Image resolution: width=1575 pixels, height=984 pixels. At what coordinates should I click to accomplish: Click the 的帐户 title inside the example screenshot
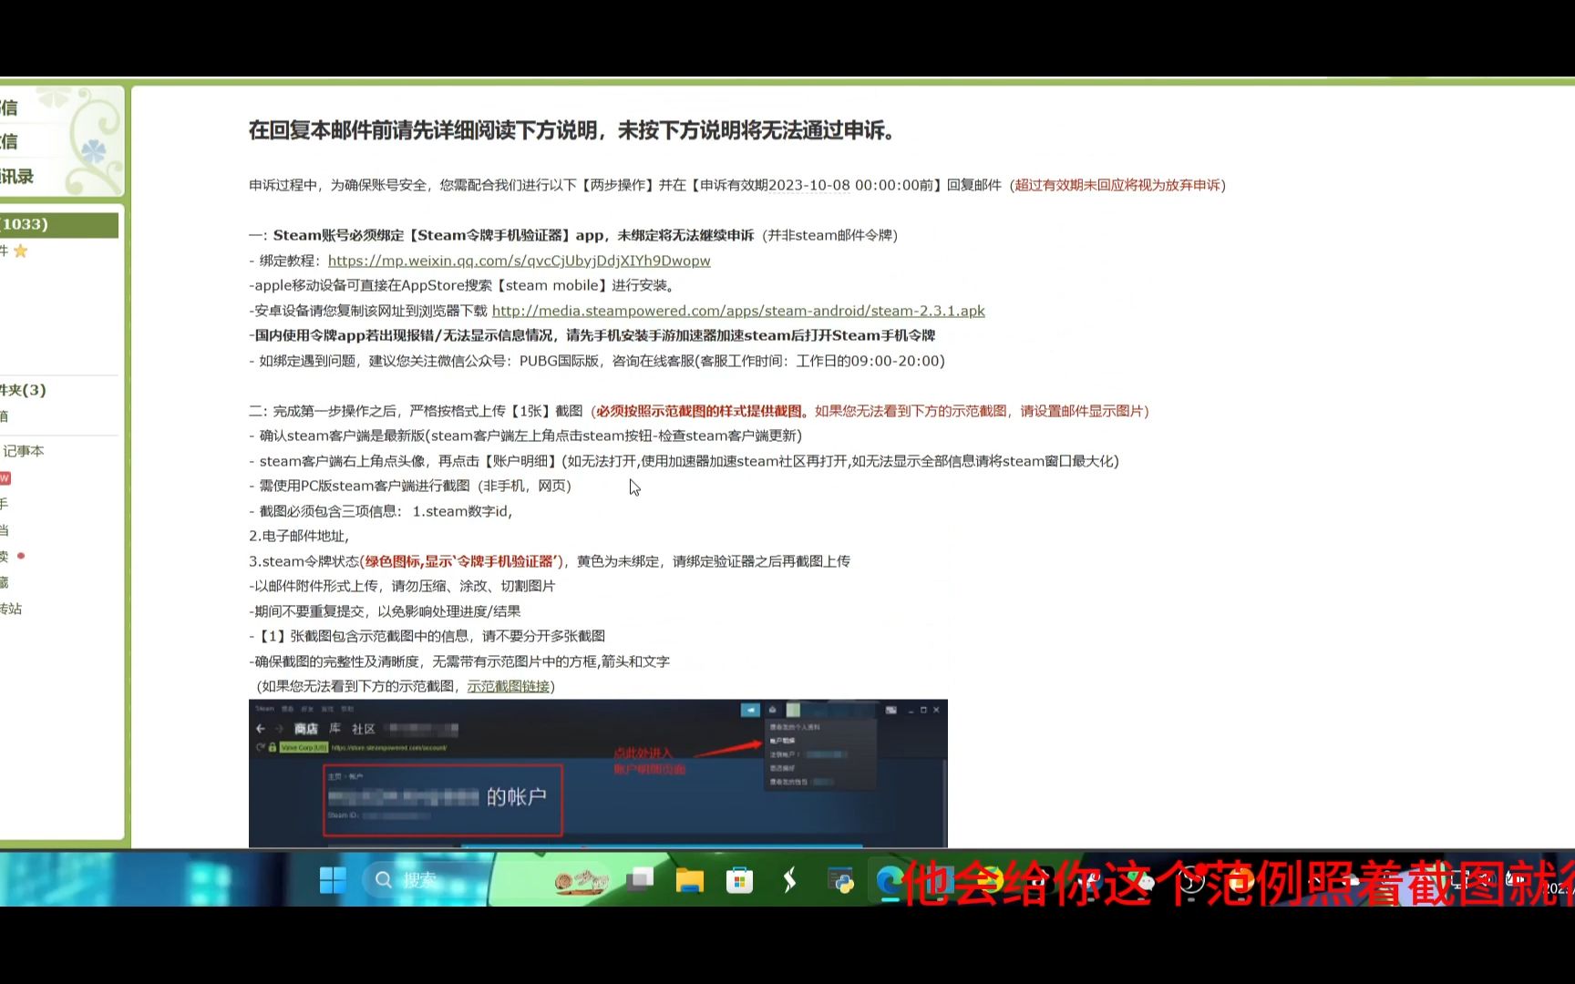pyautogui.click(x=516, y=797)
